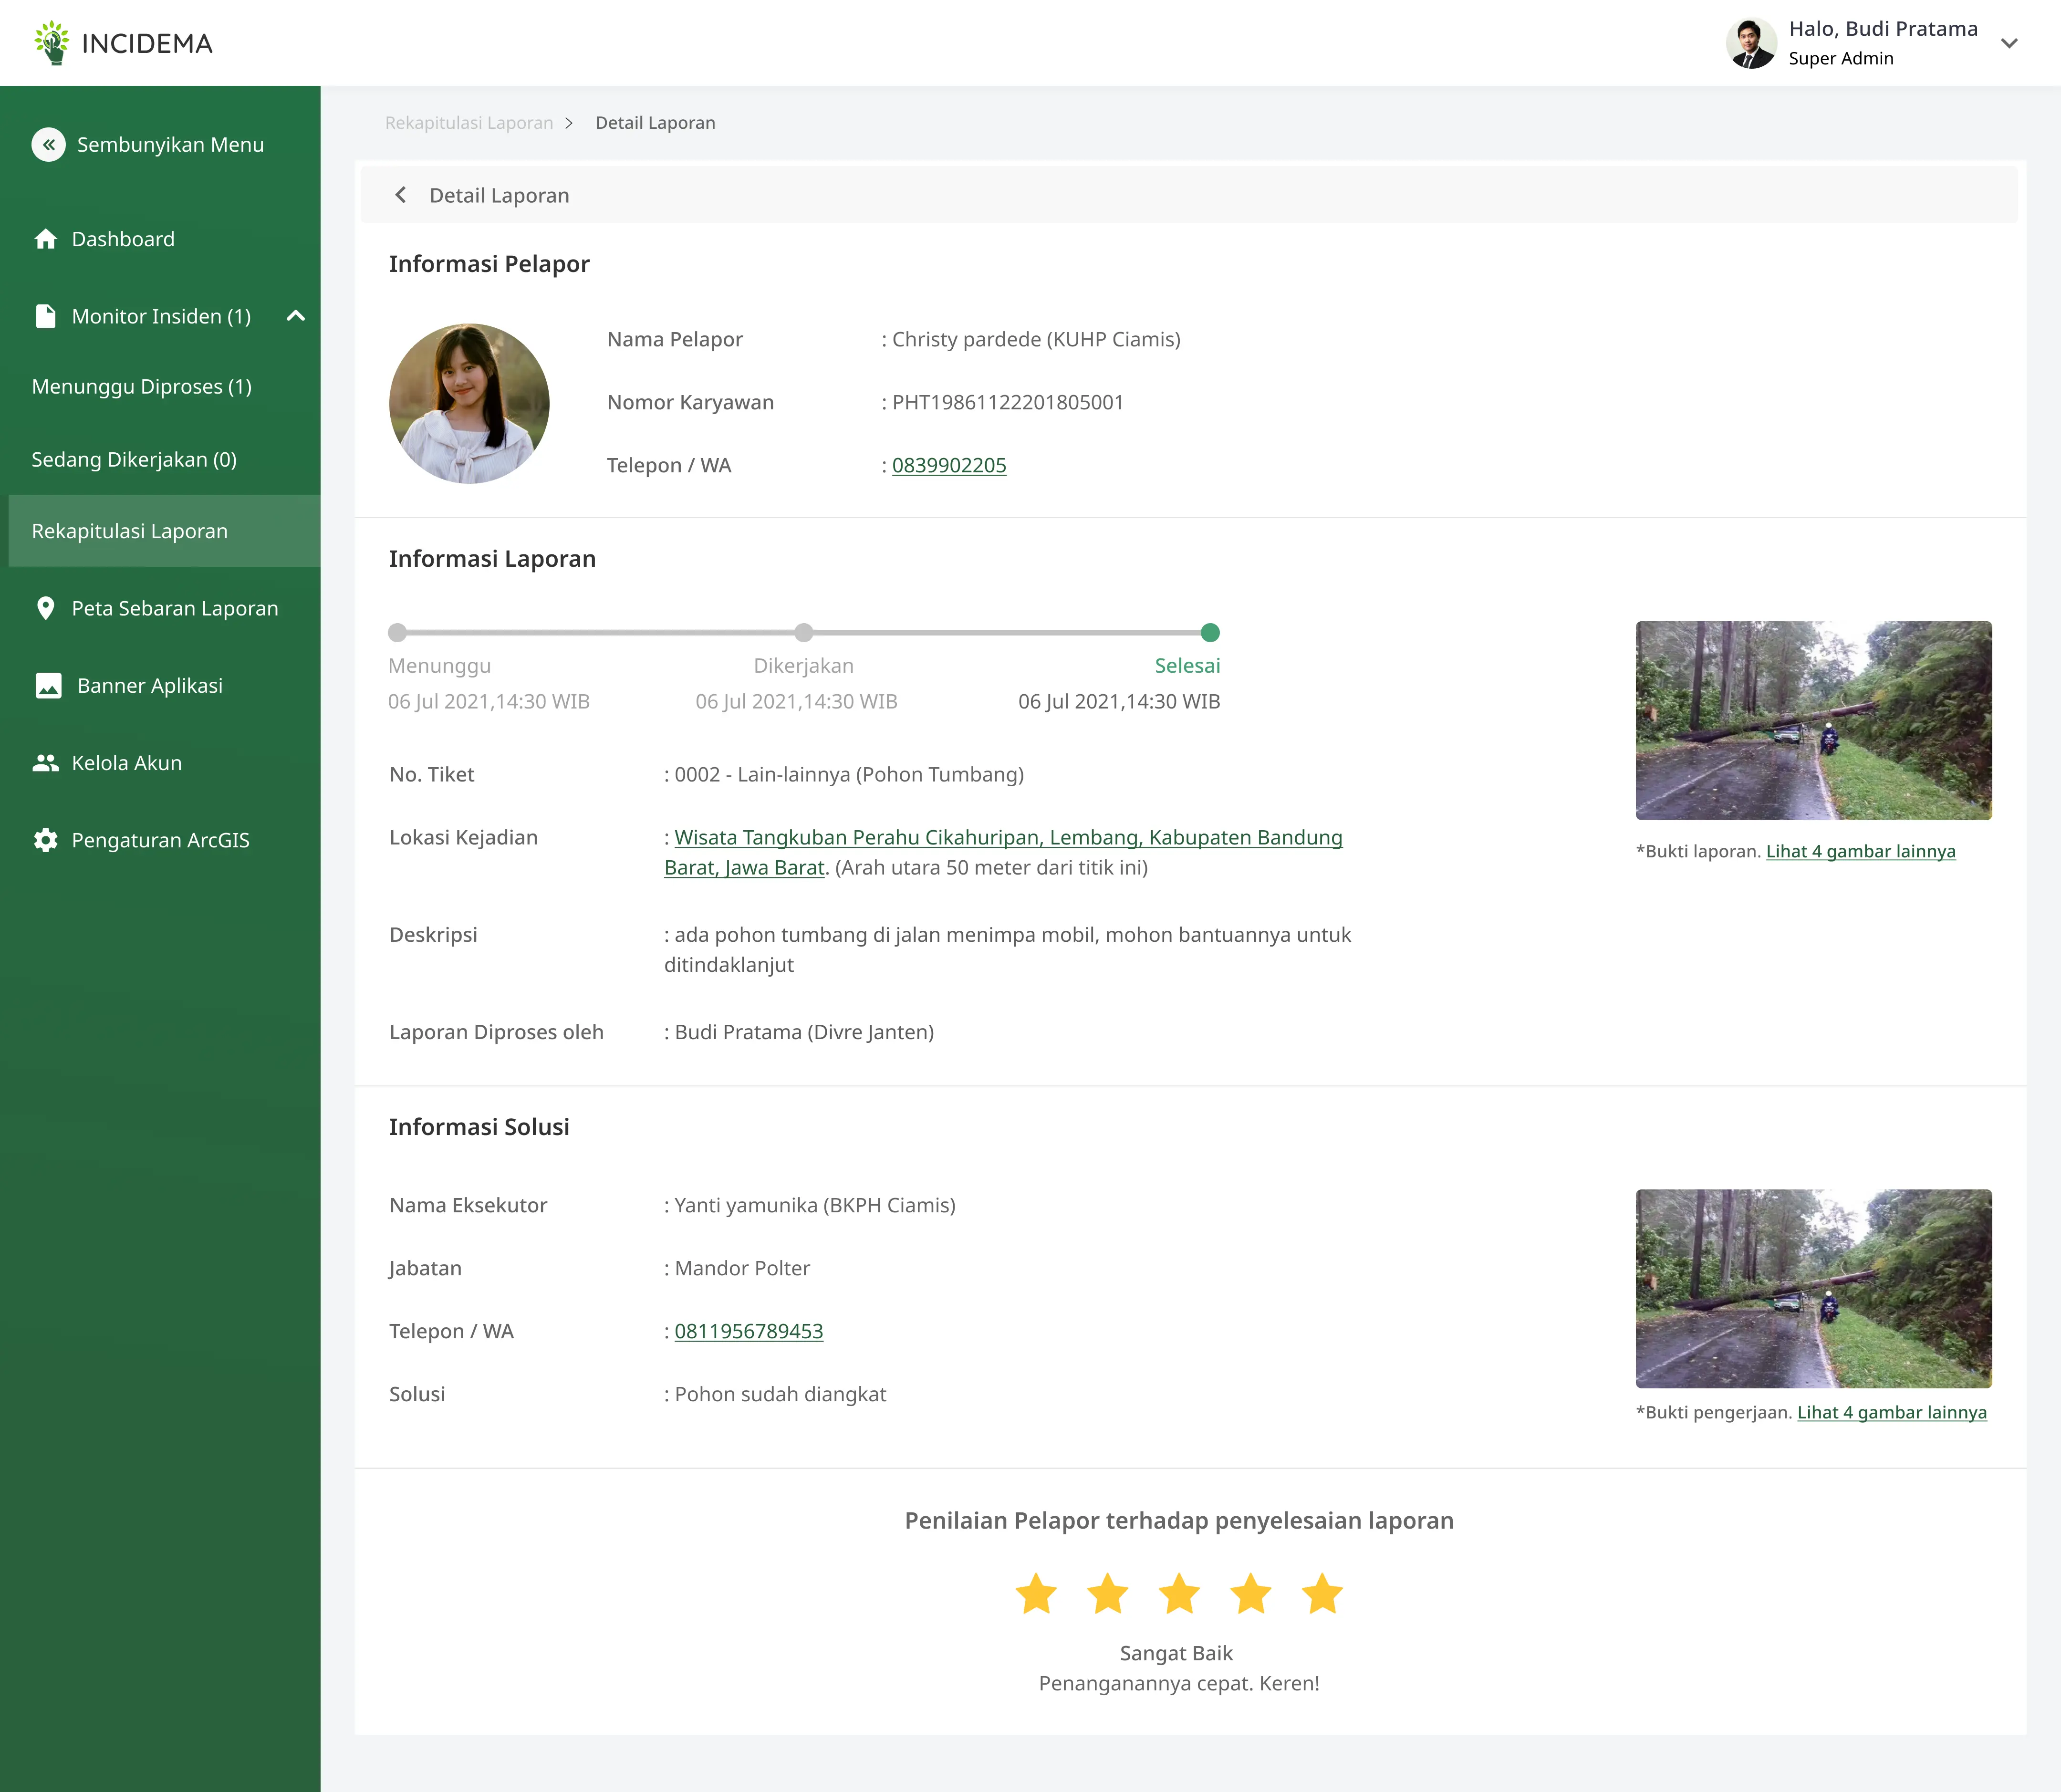Click the Monitor Insiden document icon
This screenshot has width=2061, height=1792.
(x=45, y=316)
